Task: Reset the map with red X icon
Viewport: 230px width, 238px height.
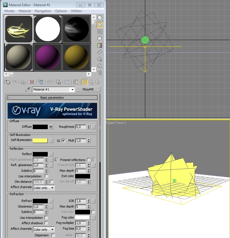Action: pyautogui.click(x=32, y=82)
